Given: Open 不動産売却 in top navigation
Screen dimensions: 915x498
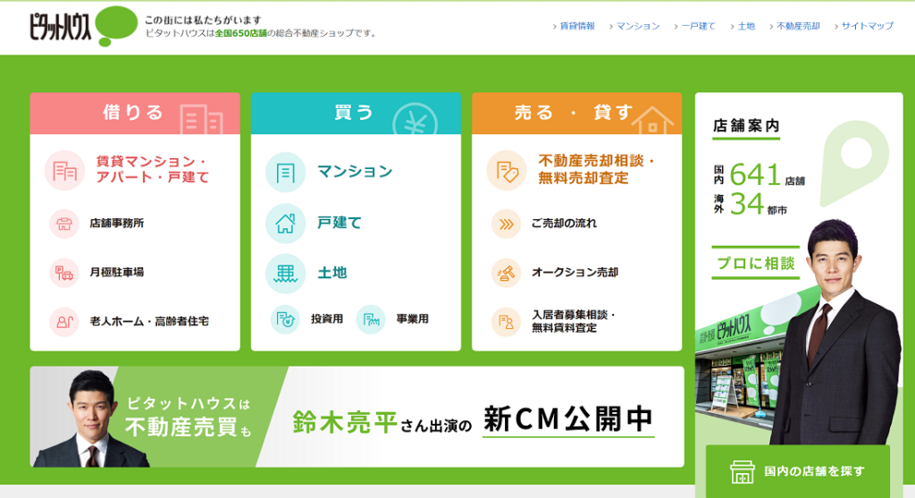Looking at the screenshot, I should click(798, 26).
